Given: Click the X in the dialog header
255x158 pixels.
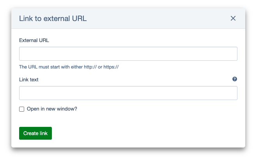Looking at the screenshot, I should 233,18.
